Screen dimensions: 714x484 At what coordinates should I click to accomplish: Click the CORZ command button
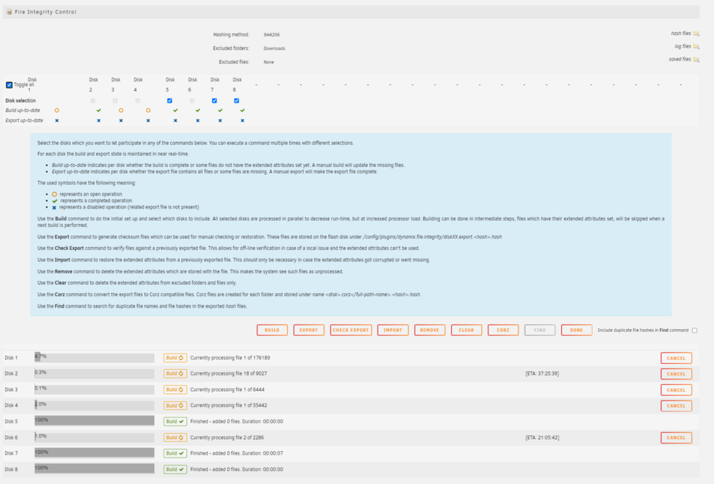[503, 330]
